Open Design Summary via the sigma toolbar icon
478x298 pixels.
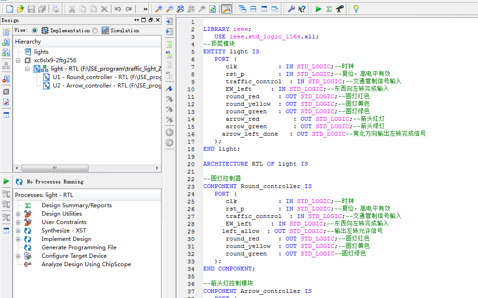pos(329,9)
